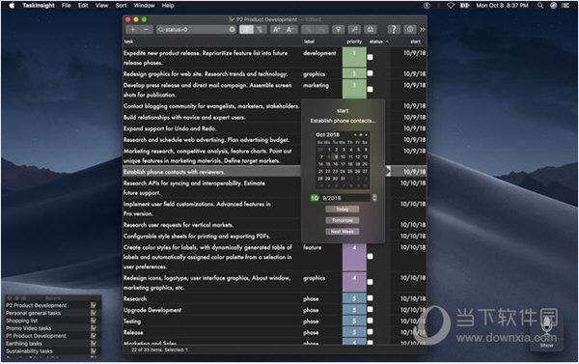579x364 pixels.
Task: Open the Shopping list file icon in Recent
Action: coord(94,321)
